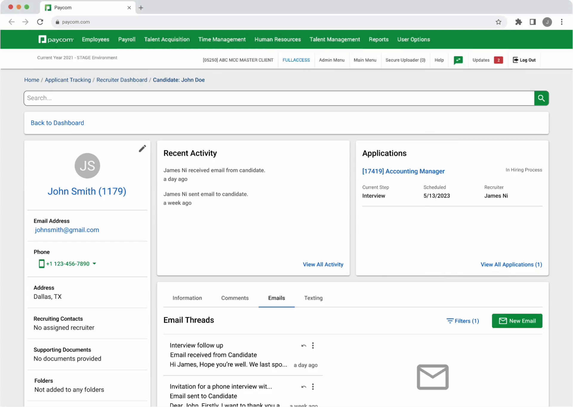Screen dimensions: 573x407
Task: Click the New Email button
Action: 517,321
